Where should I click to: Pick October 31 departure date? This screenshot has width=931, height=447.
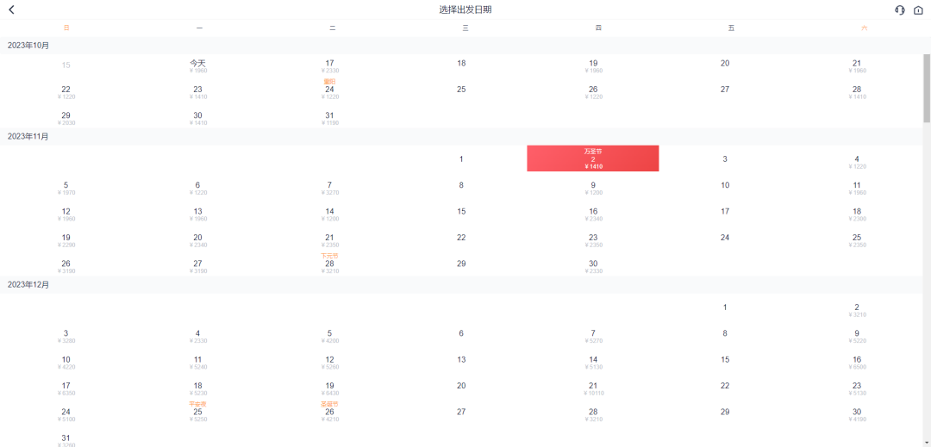[x=330, y=118]
